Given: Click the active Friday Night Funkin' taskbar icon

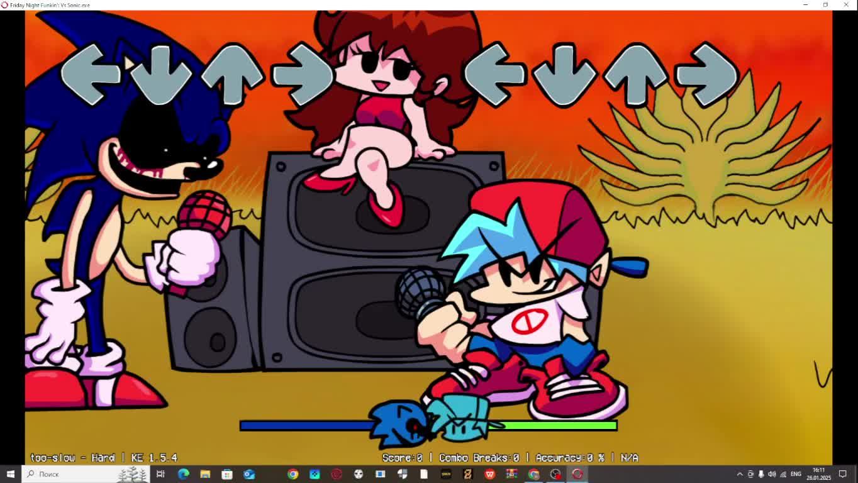Looking at the screenshot, I should [577, 474].
